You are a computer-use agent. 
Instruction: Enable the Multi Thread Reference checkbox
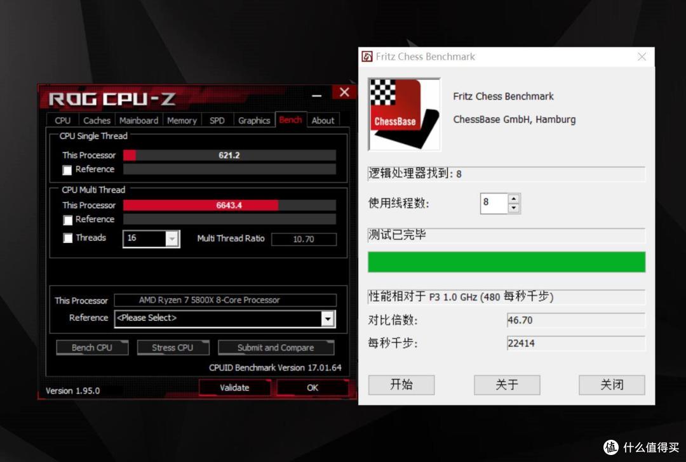[67, 220]
